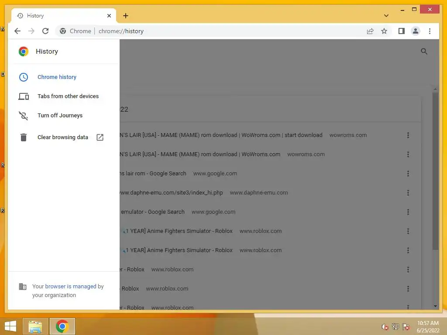Close the History tab

click(109, 16)
